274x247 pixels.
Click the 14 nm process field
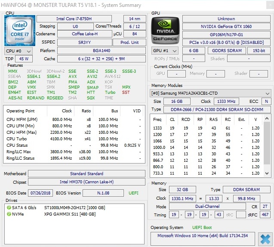(135, 19)
